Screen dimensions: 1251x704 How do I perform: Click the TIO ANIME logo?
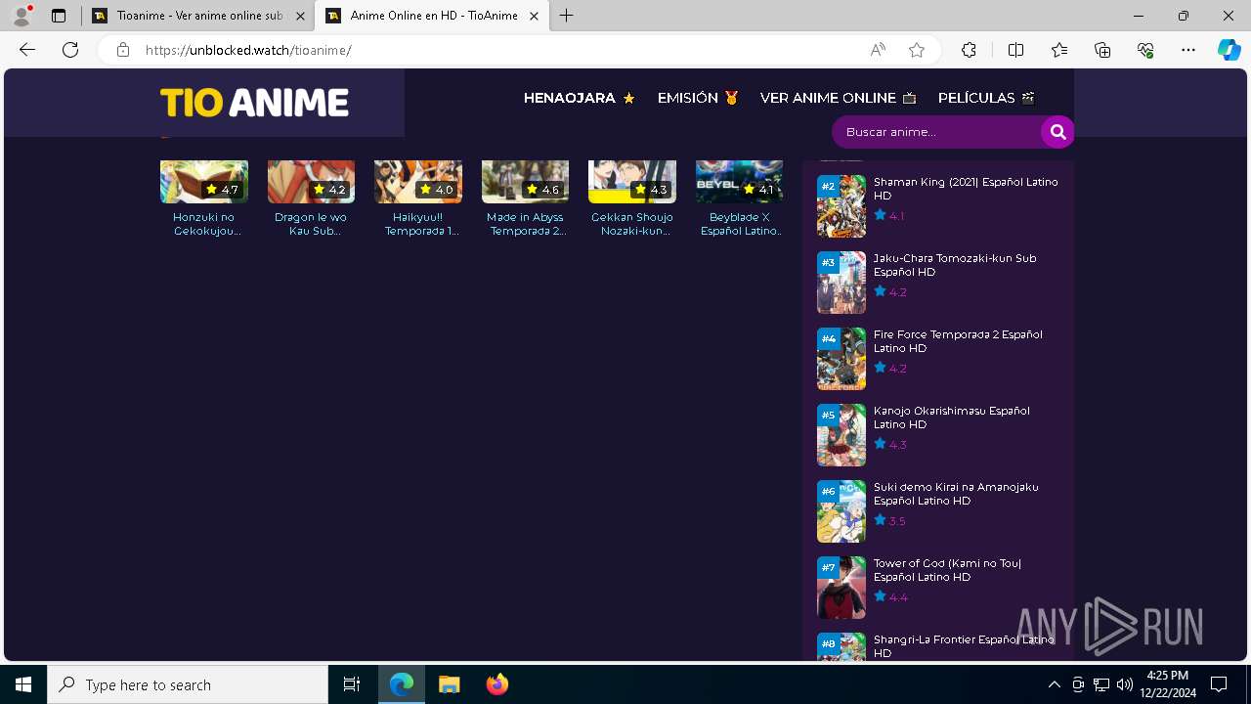[255, 103]
